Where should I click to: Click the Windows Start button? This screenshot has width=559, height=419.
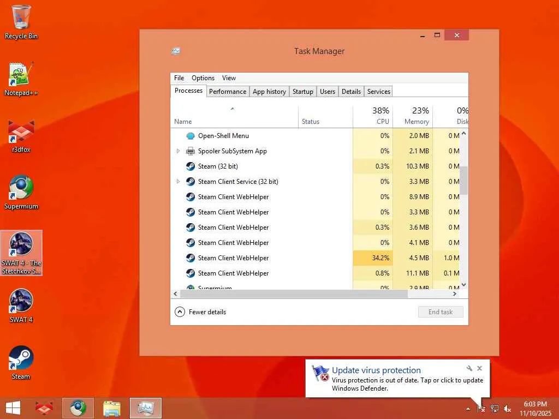13,408
